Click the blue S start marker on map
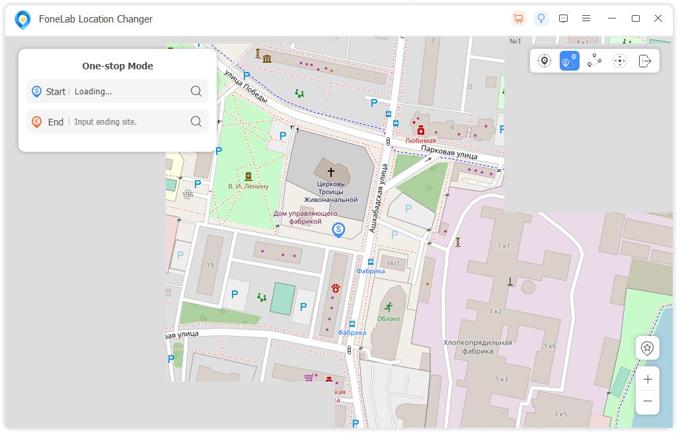 tap(338, 230)
